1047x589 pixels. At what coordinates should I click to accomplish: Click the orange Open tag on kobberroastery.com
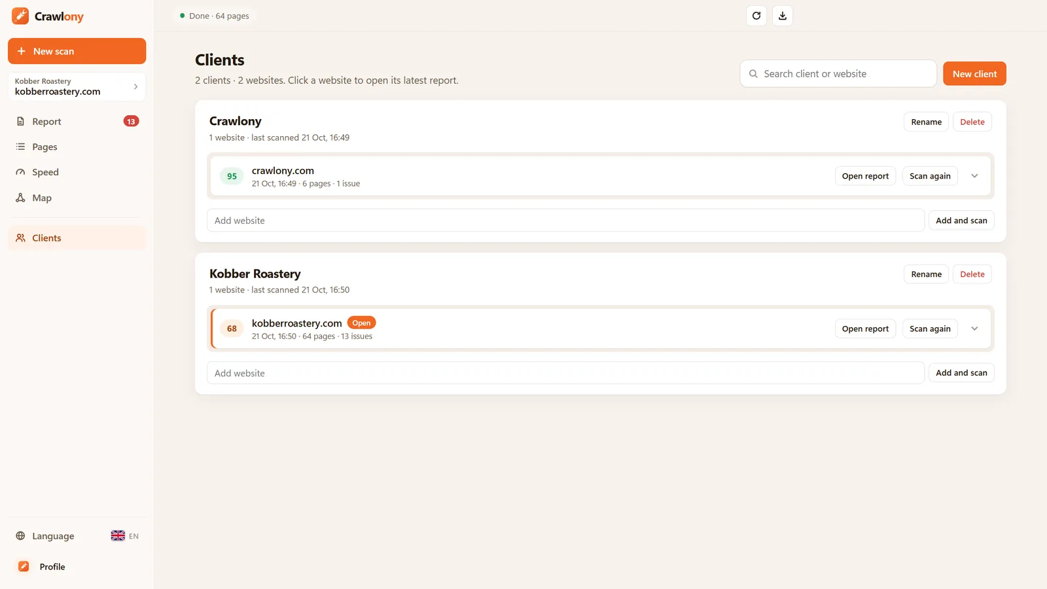[361, 323]
